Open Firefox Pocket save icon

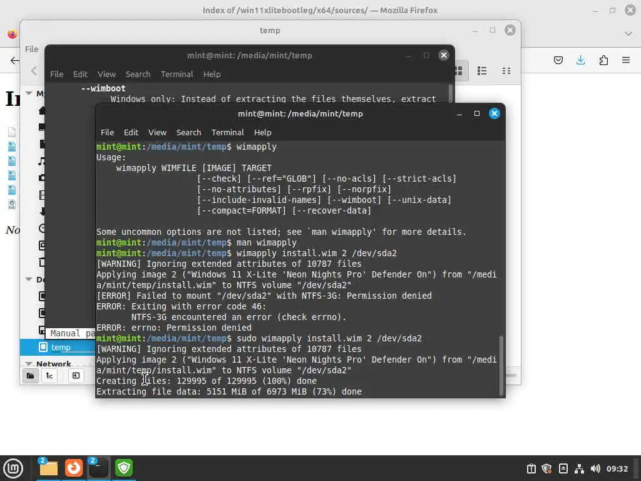(558, 61)
